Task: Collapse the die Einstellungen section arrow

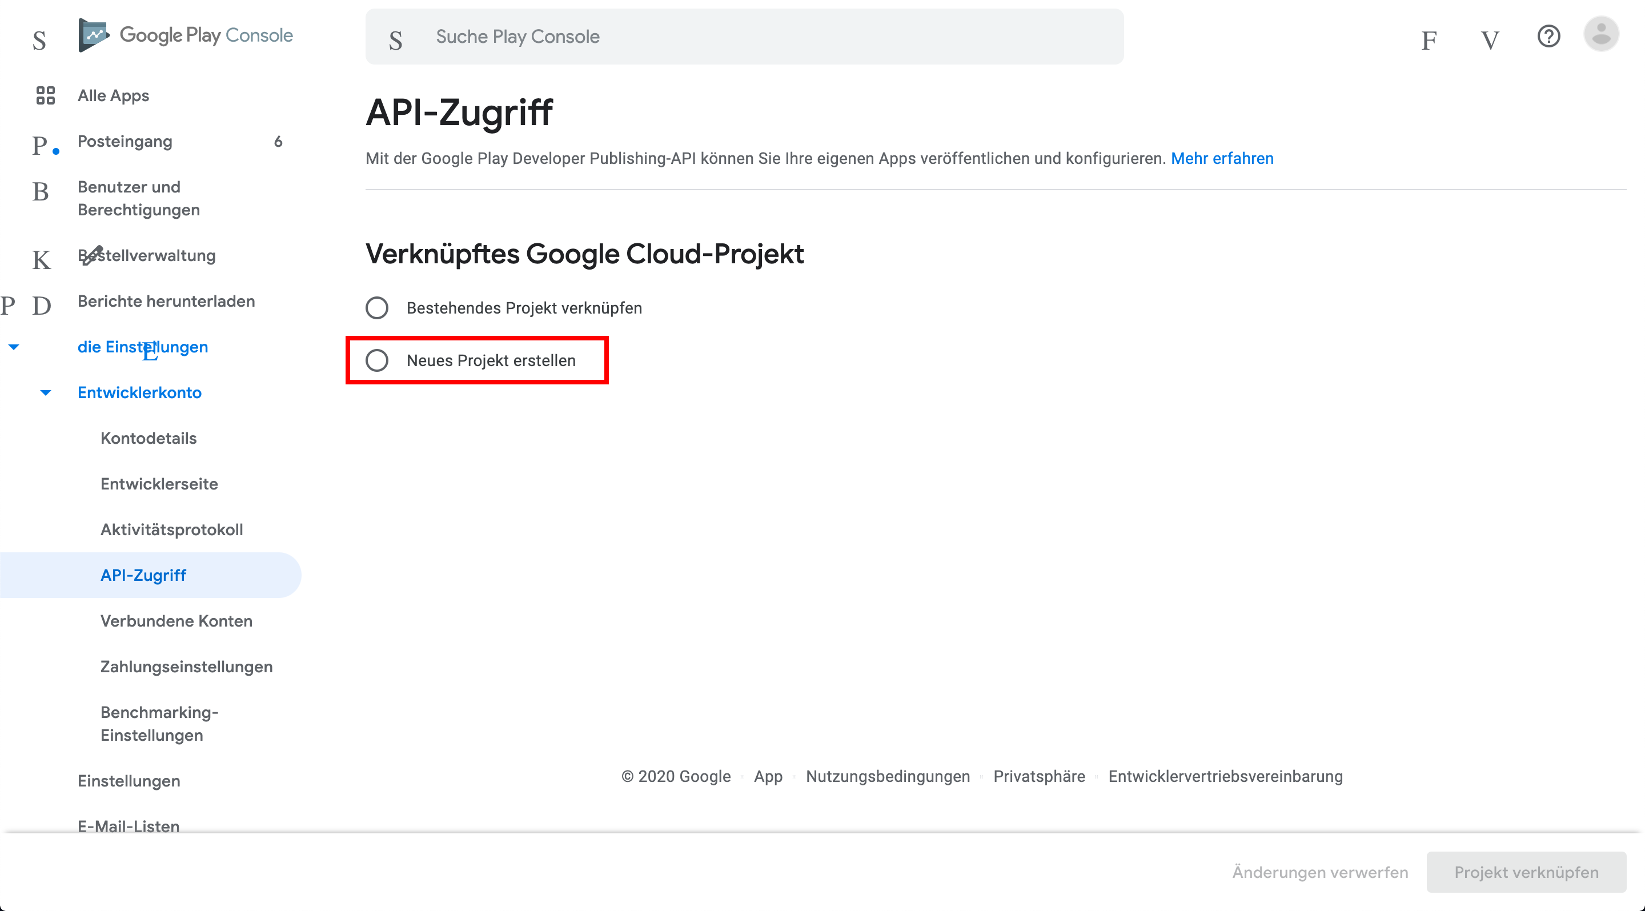Action: click(x=13, y=347)
